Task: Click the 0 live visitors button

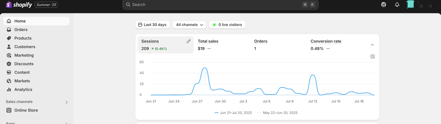Action: pos(227,25)
